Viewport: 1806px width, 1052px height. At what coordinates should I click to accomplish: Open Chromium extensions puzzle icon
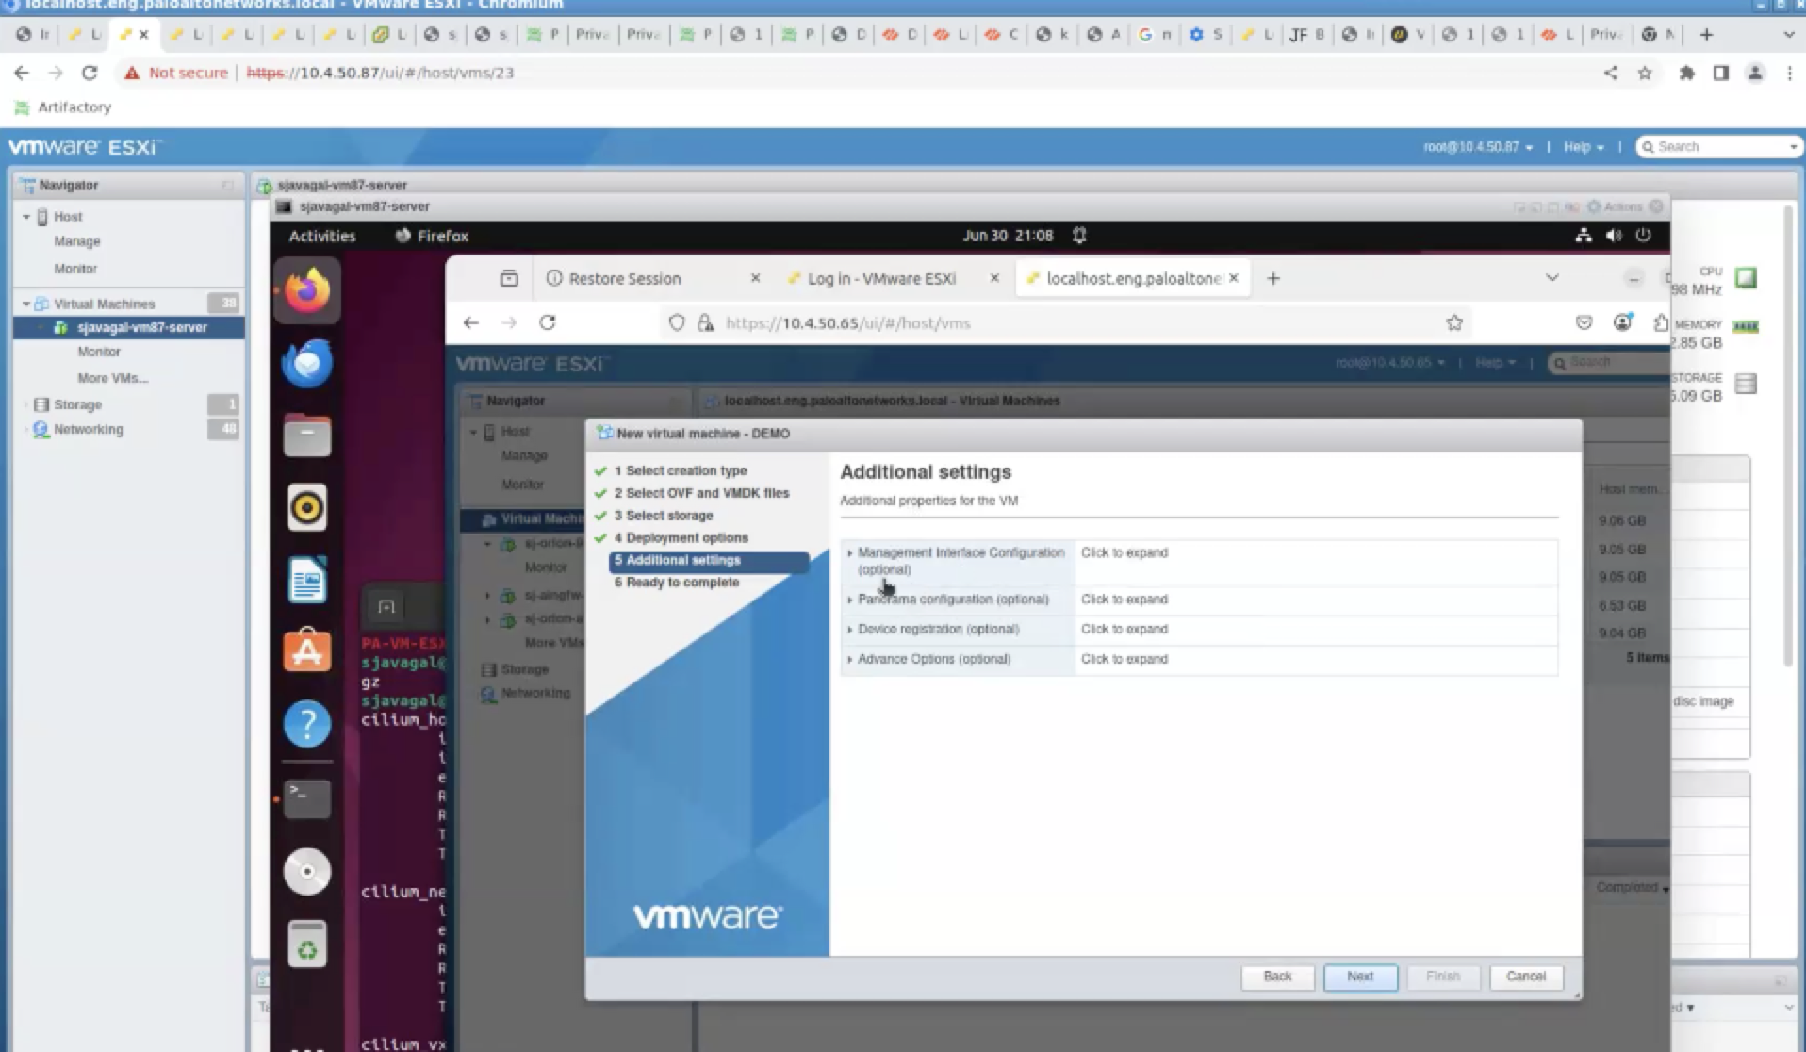pyautogui.click(x=1686, y=73)
